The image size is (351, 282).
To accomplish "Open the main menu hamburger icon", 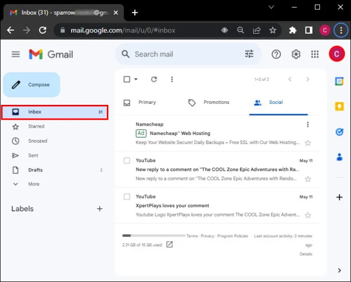I will coord(16,54).
